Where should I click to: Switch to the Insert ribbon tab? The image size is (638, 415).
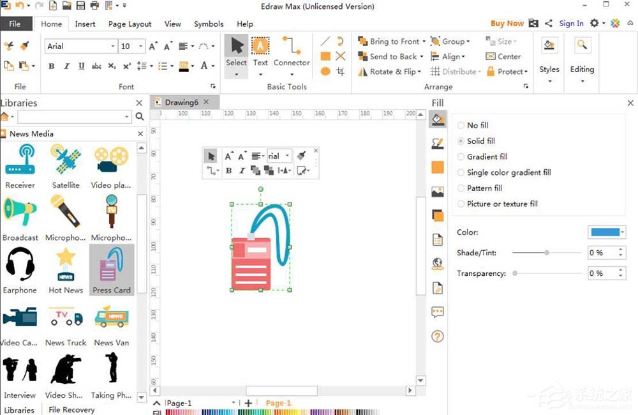[x=85, y=24]
